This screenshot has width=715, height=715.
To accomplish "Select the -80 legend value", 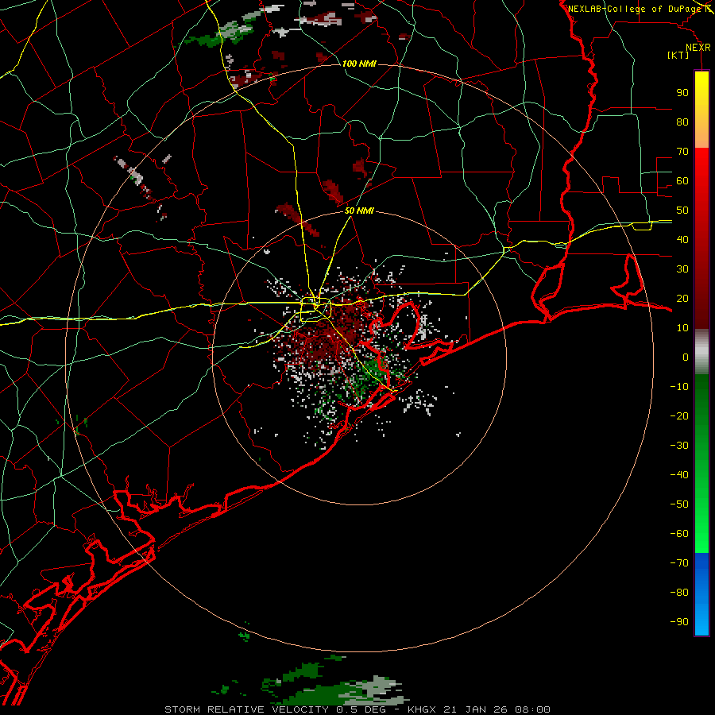I will [679, 593].
